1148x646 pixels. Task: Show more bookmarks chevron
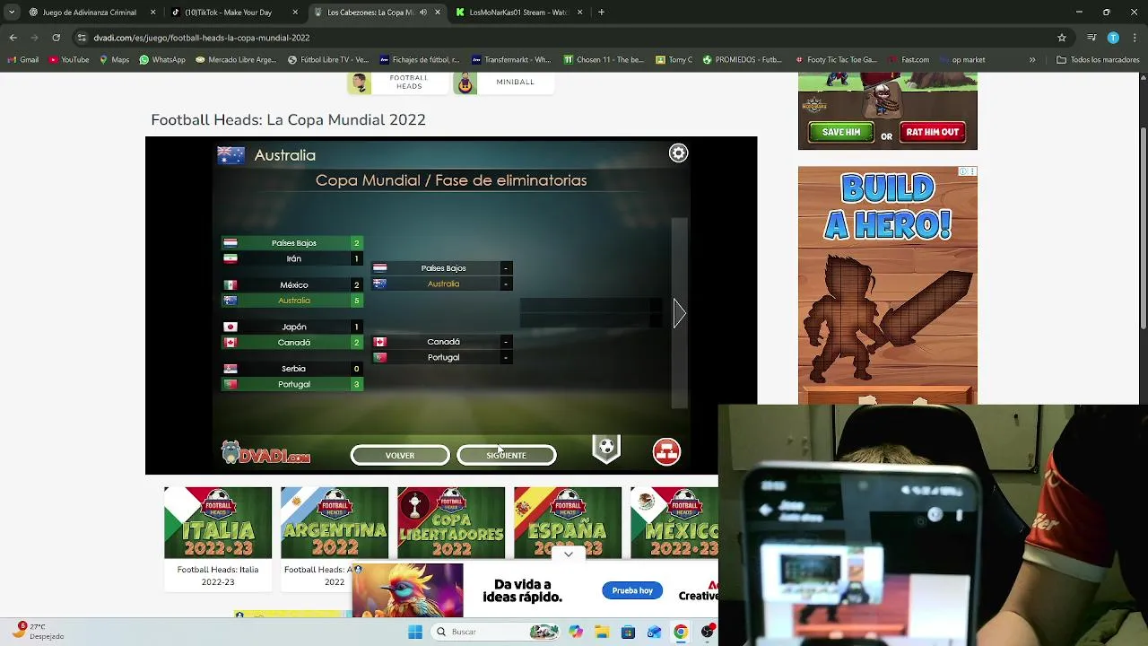[x=1032, y=60]
